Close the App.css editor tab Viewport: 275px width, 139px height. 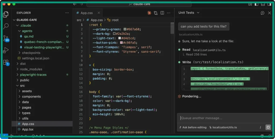pos(99,13)
